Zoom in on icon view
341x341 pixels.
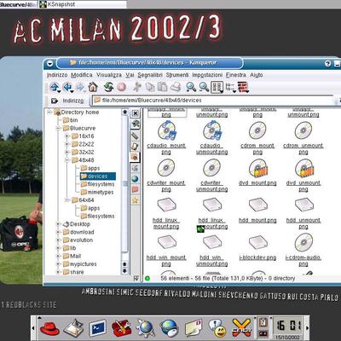(x=191, y=87)
